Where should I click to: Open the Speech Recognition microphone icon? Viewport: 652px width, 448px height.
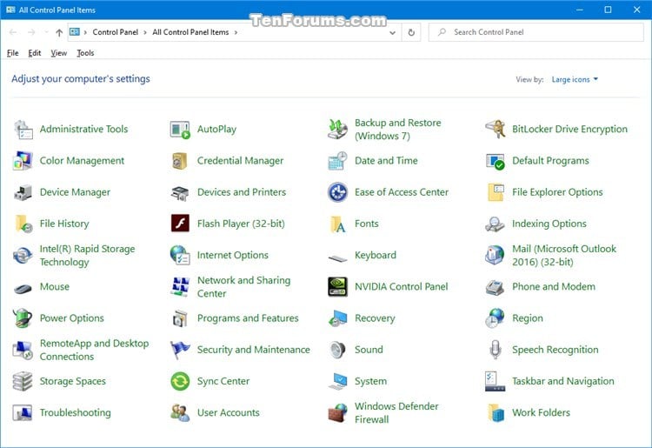coord(495,350)
